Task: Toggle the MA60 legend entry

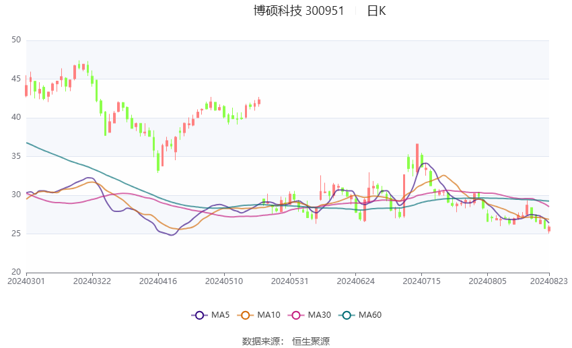Action: tap(360, 315)
